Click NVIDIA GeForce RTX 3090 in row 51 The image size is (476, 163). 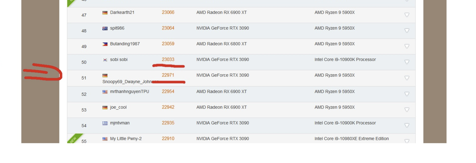point(223,75)
